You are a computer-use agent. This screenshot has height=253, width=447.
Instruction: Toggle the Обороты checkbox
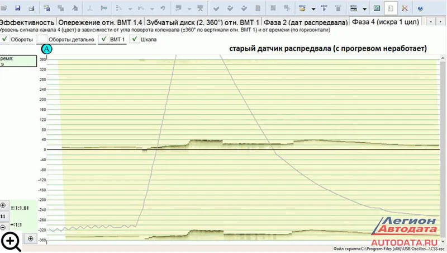[x=5, y=39]
